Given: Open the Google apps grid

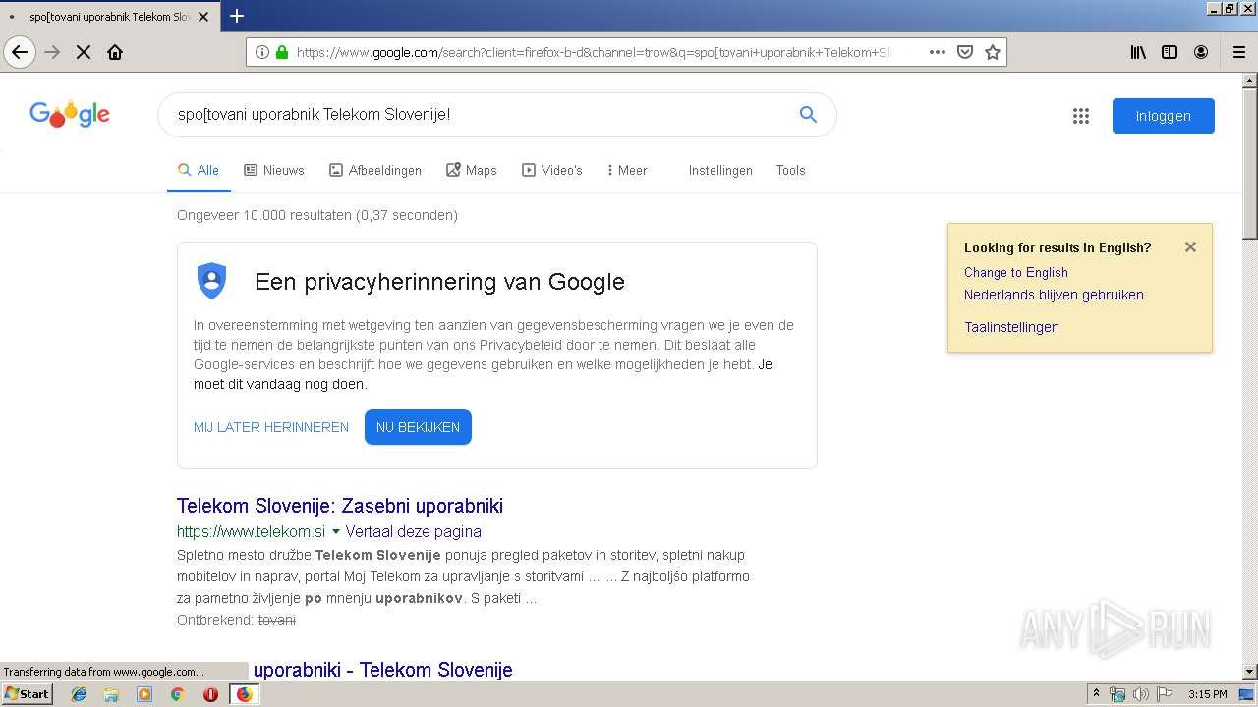Looking at the screenshot, I should [1081, 116].
